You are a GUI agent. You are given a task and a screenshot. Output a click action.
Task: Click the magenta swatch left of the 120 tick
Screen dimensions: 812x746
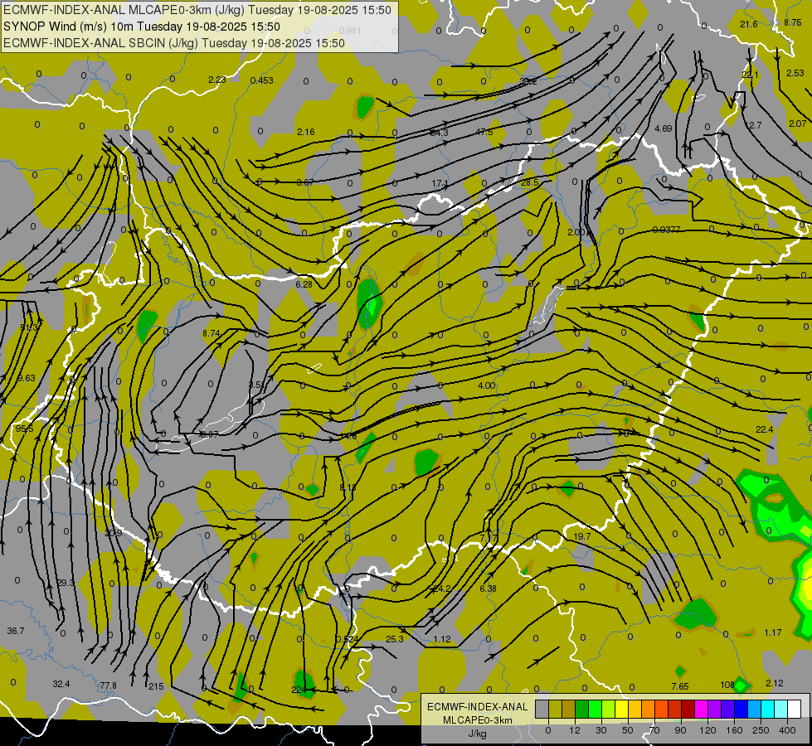(702, 710)
